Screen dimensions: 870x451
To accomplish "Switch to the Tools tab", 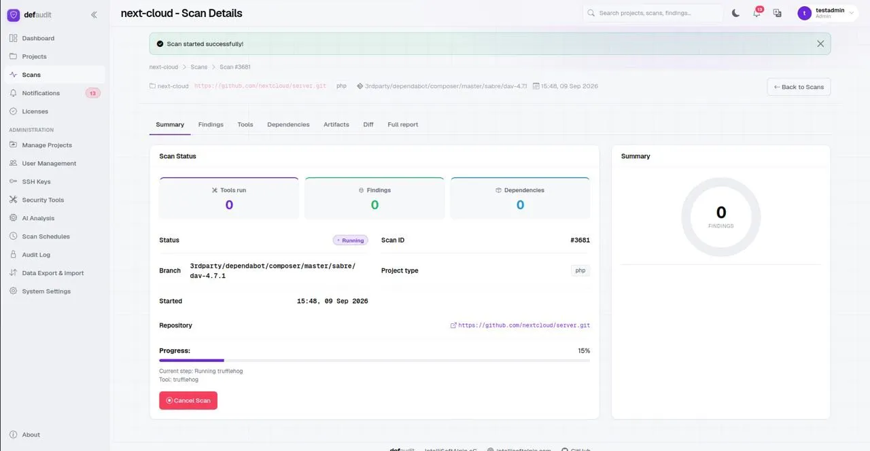I will click(245, 124).
